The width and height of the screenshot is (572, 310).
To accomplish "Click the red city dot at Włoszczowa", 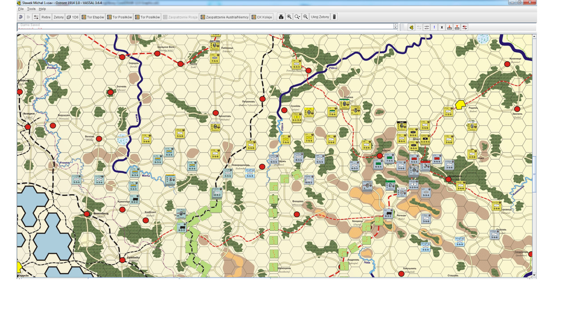I will (x=297, y=214).
